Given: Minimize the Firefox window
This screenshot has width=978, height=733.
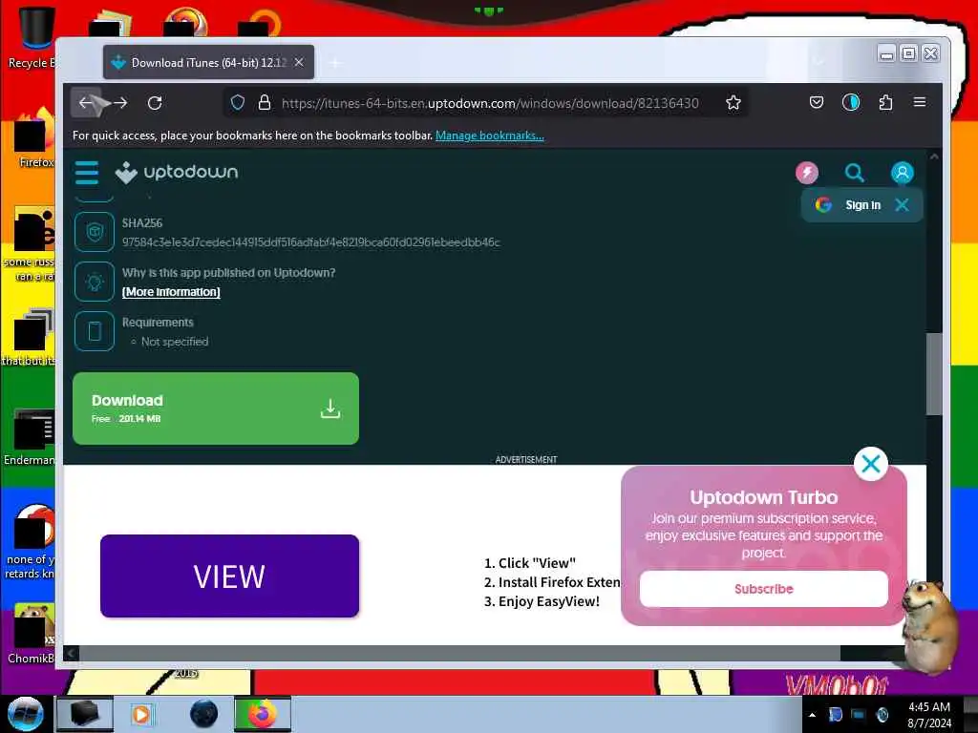Looking at the screenshot, I should click(x=886, y=54).
